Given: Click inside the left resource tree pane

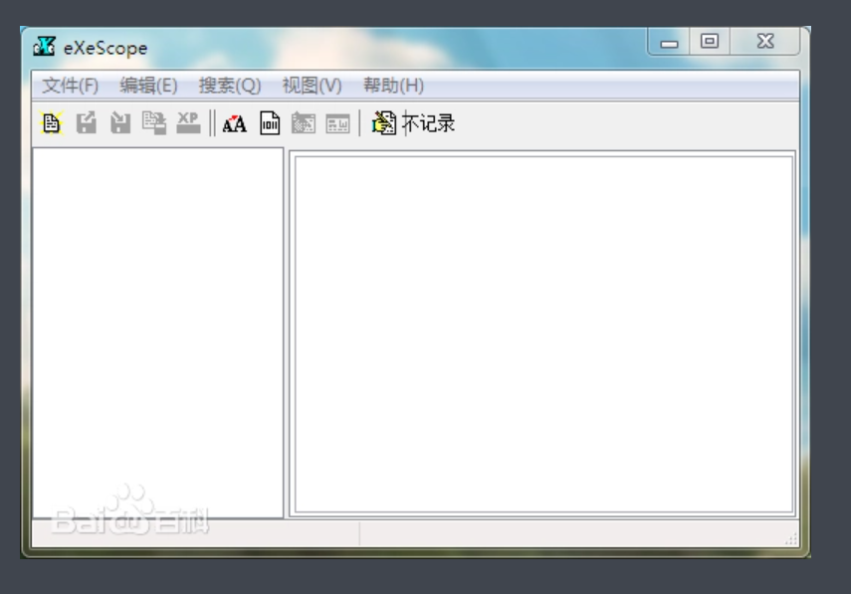Looking at the screenshot, I should click(157, 328).
